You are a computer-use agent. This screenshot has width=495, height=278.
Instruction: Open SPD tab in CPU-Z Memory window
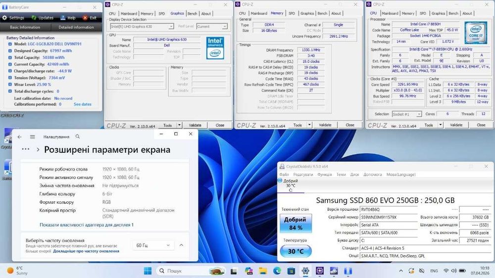coord(292,13)
